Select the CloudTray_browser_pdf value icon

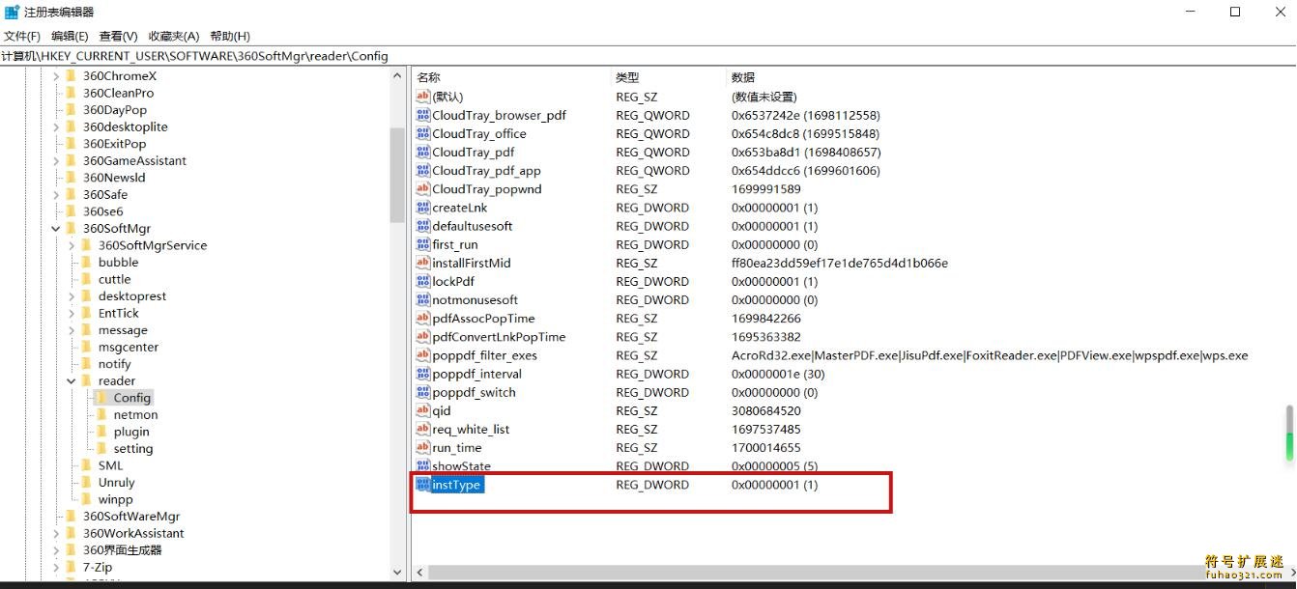422,115
